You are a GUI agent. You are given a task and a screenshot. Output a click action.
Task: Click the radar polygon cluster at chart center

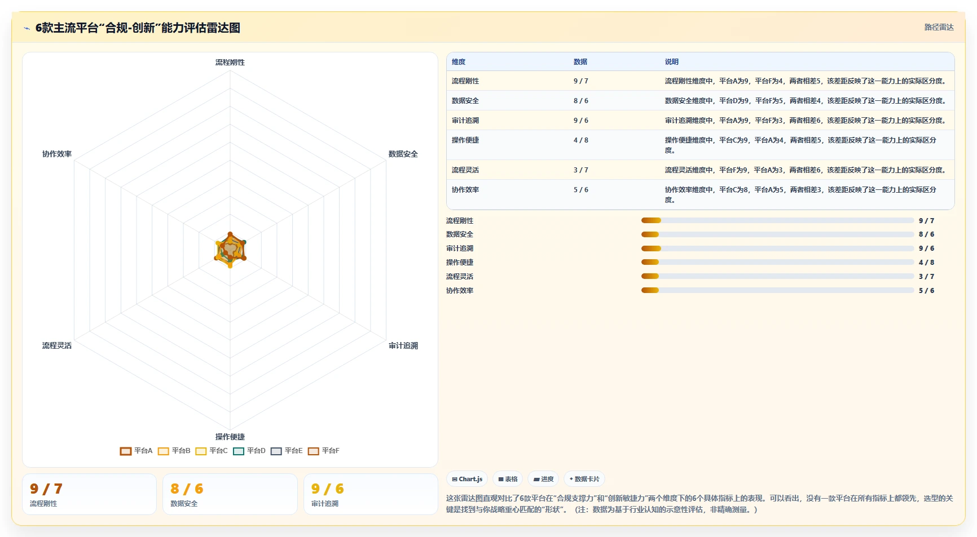(230, 250)
